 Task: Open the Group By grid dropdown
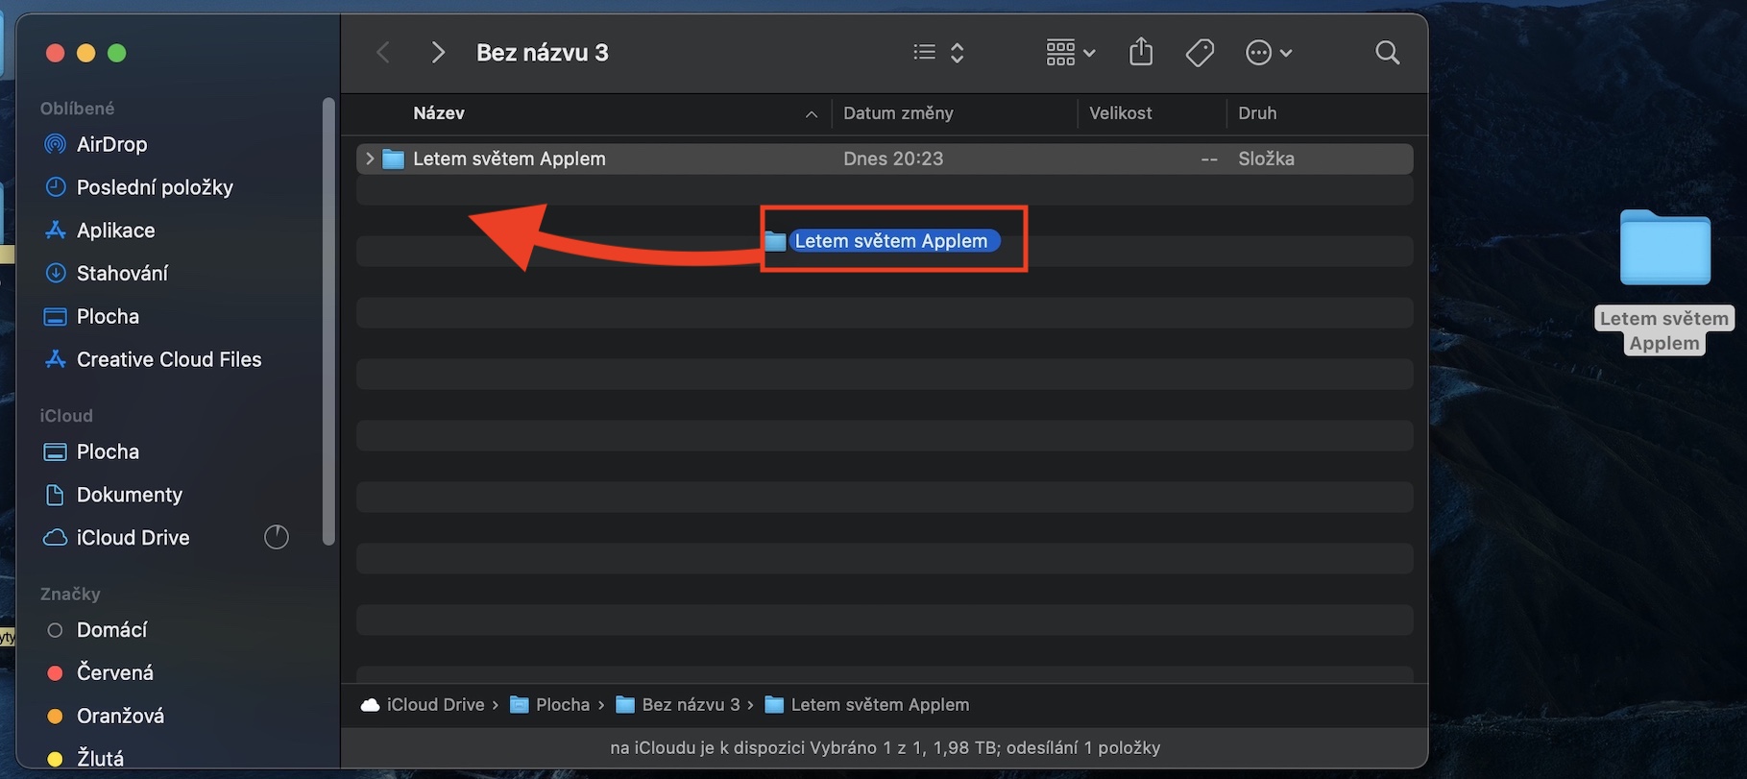pyautogui.click(x=1070, y=52)
